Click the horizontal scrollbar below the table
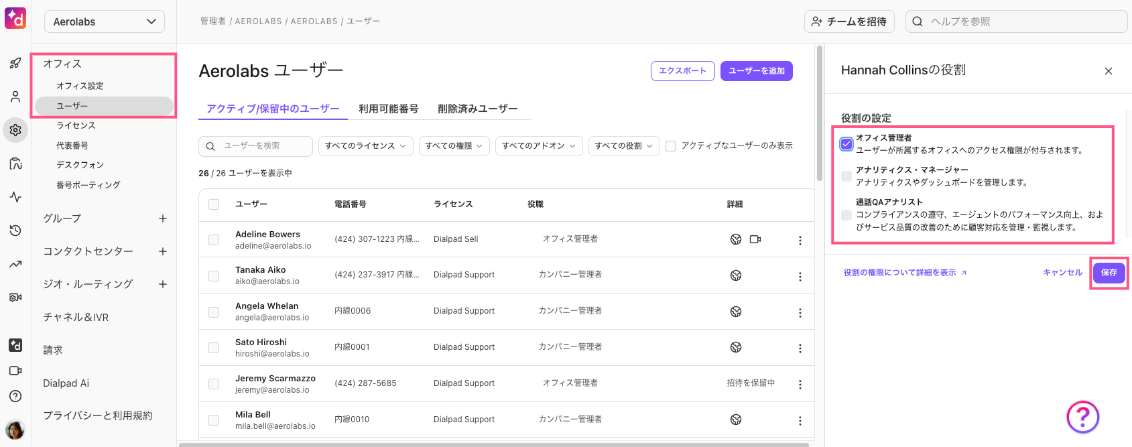Viewport: 1132px width, 447px height. [x=494, y=444]
